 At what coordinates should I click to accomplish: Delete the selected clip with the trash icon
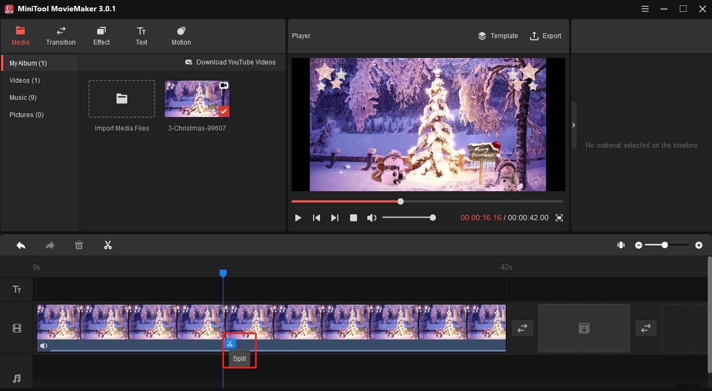[x=78, y=245]
